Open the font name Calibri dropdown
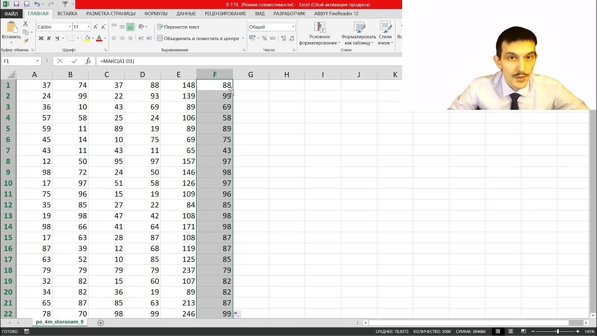 (x=70, y=27)
